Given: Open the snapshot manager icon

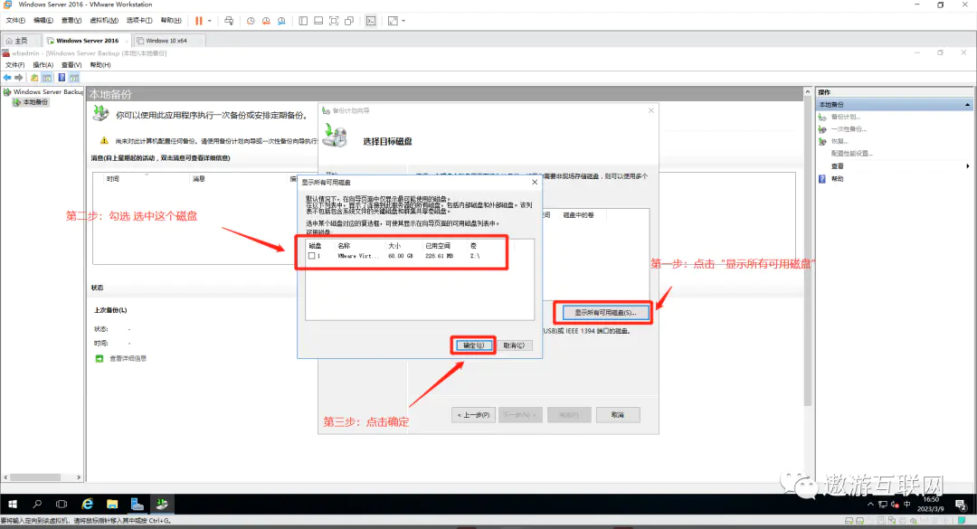Looking at the screenshot, I should click(281, 21).
